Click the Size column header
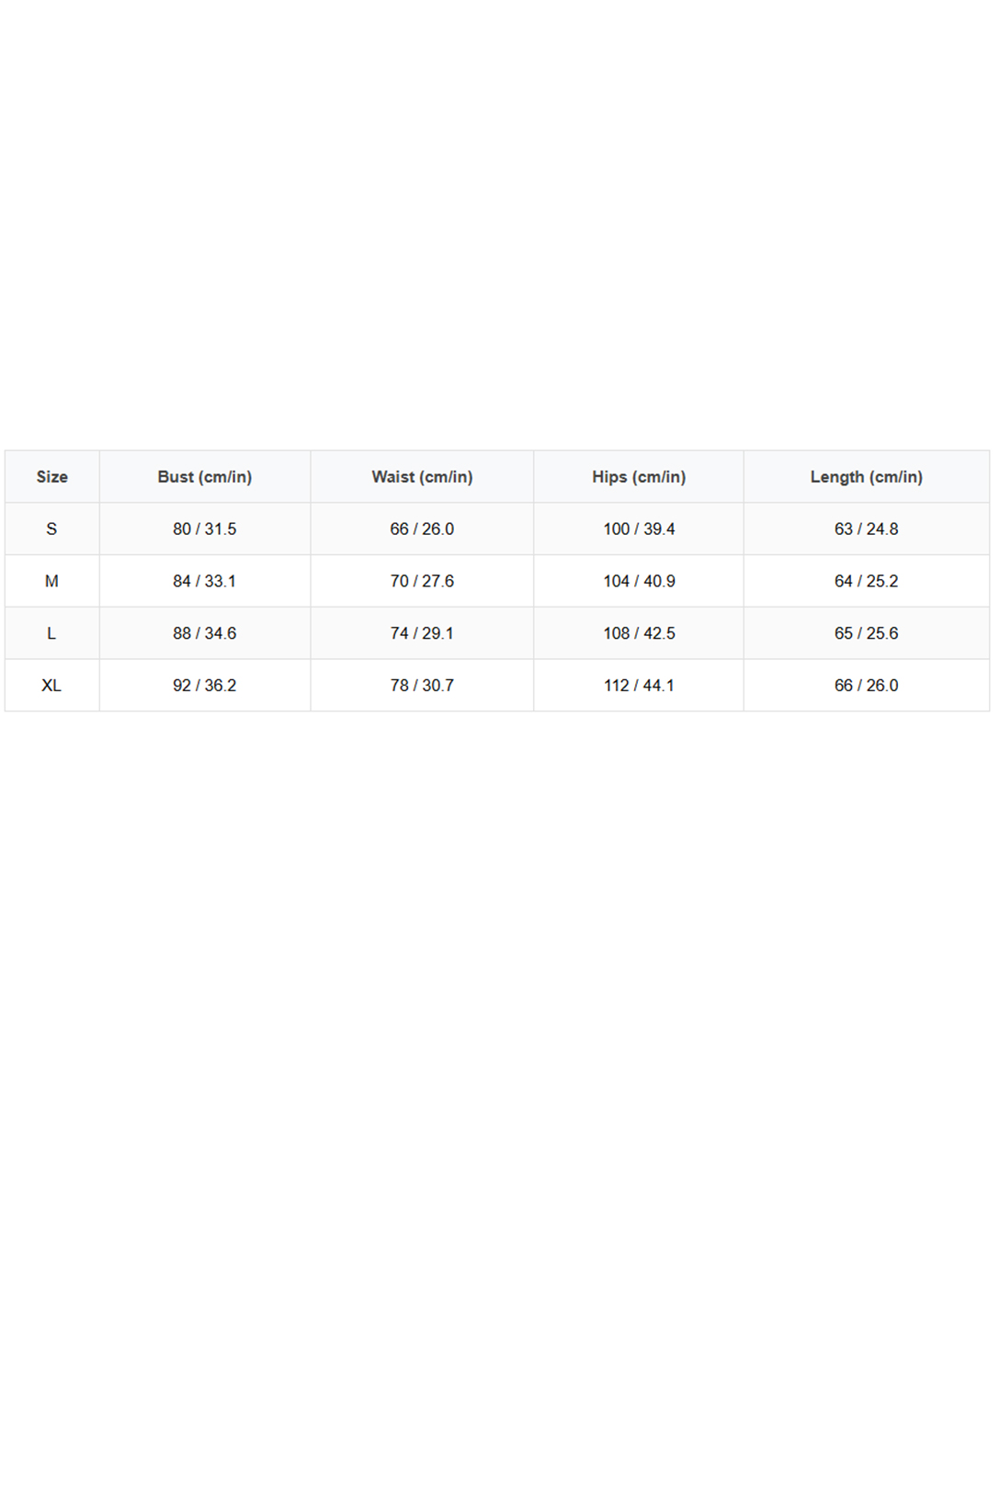Screen dimensions: 1000x1500 [x=52, y=477]
